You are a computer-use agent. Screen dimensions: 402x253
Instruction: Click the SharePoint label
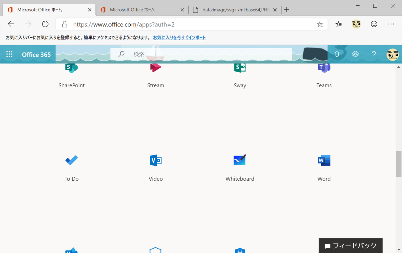(x=71, y=85)
